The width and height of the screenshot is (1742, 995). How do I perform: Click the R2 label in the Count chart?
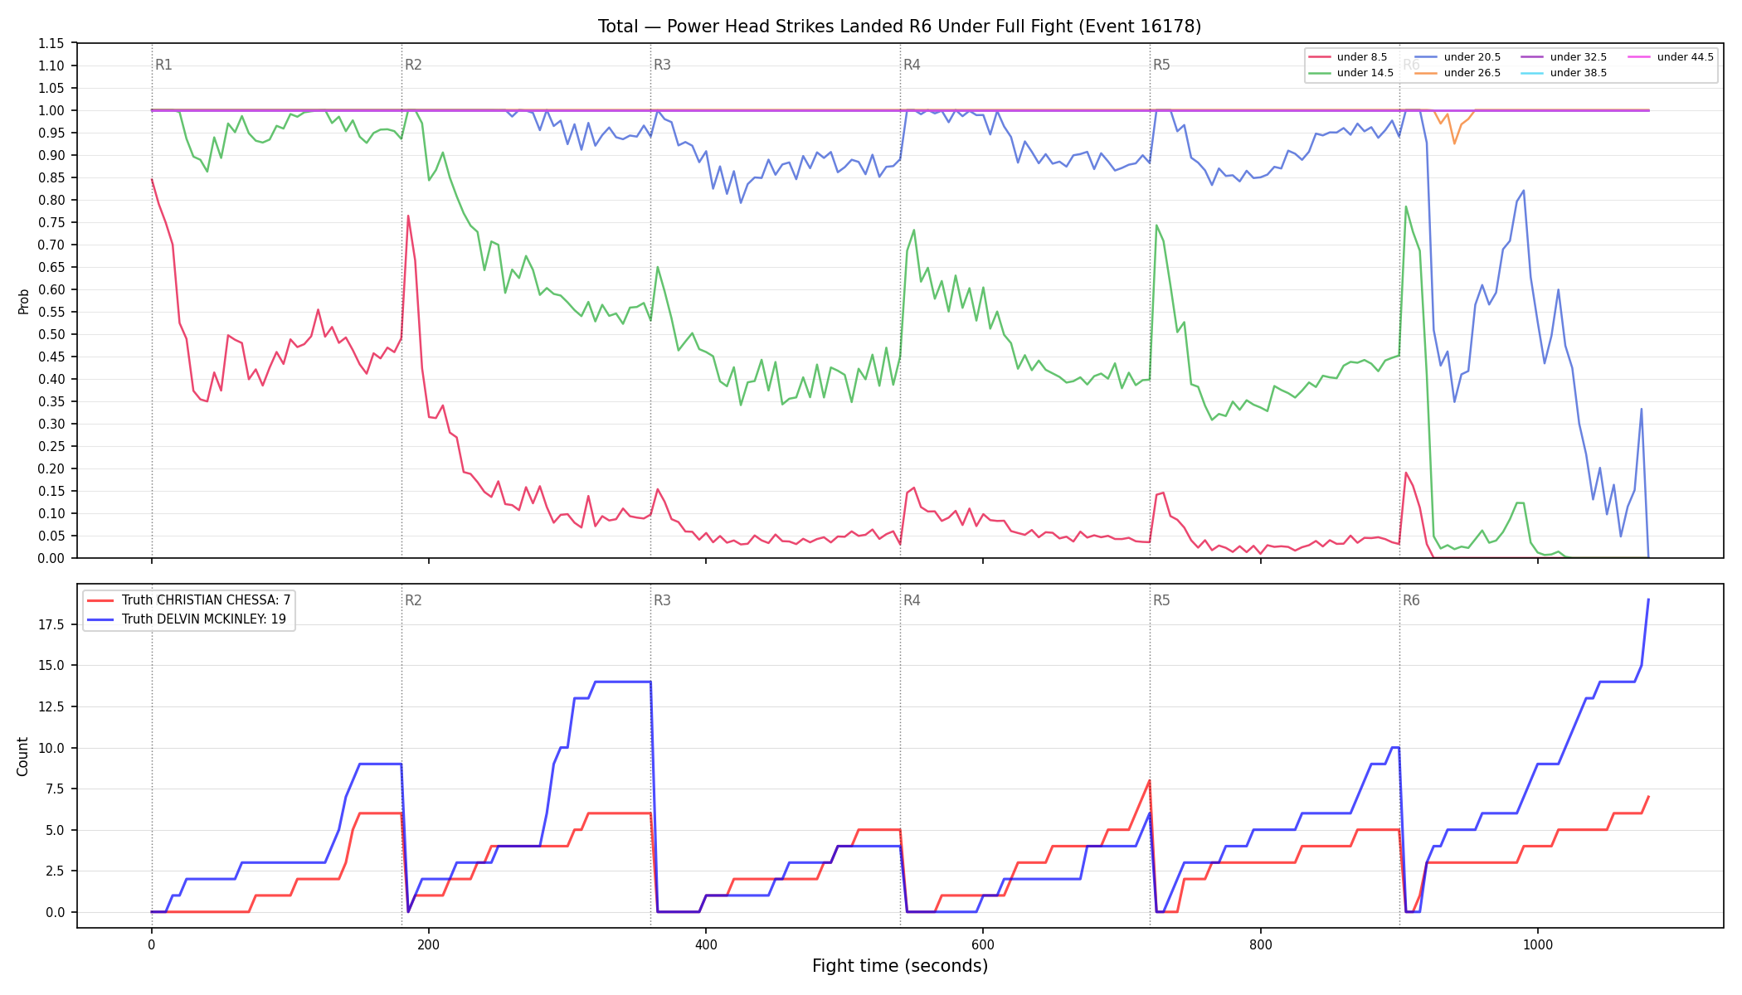point(413,600)
